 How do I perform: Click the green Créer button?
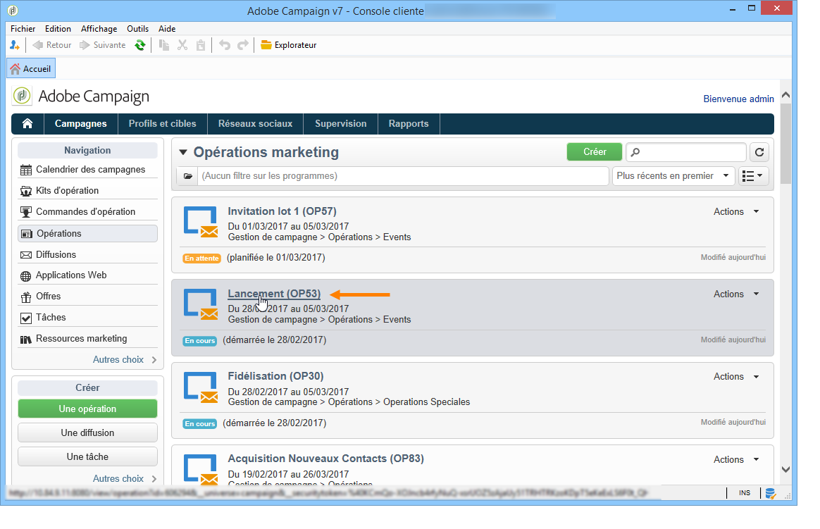pos(595,152)
